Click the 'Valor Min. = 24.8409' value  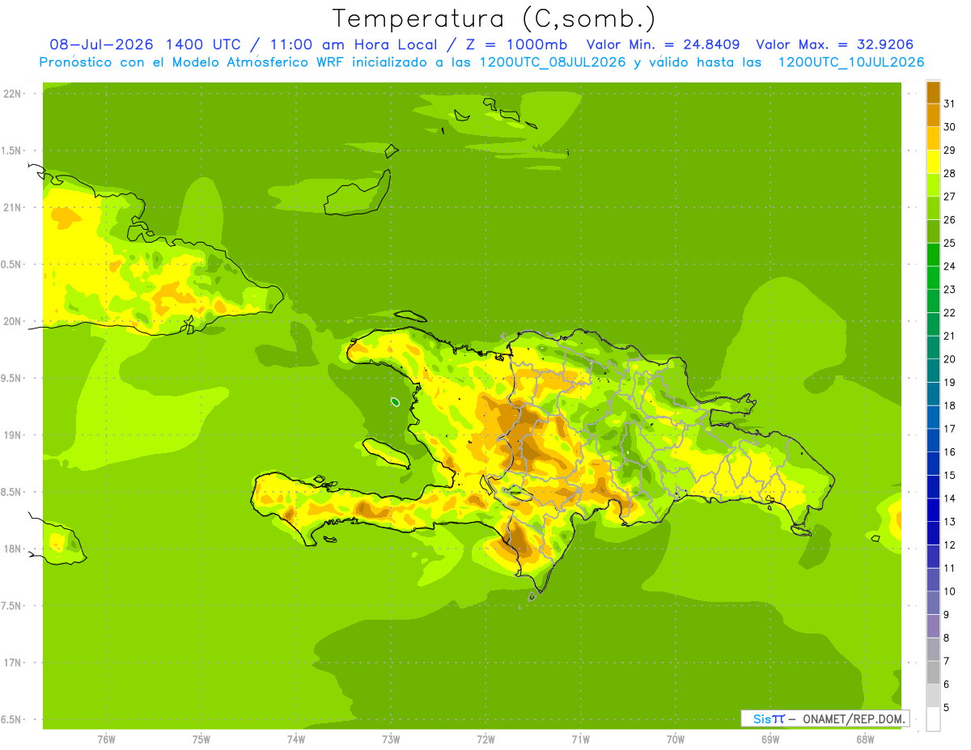[663, 44]
